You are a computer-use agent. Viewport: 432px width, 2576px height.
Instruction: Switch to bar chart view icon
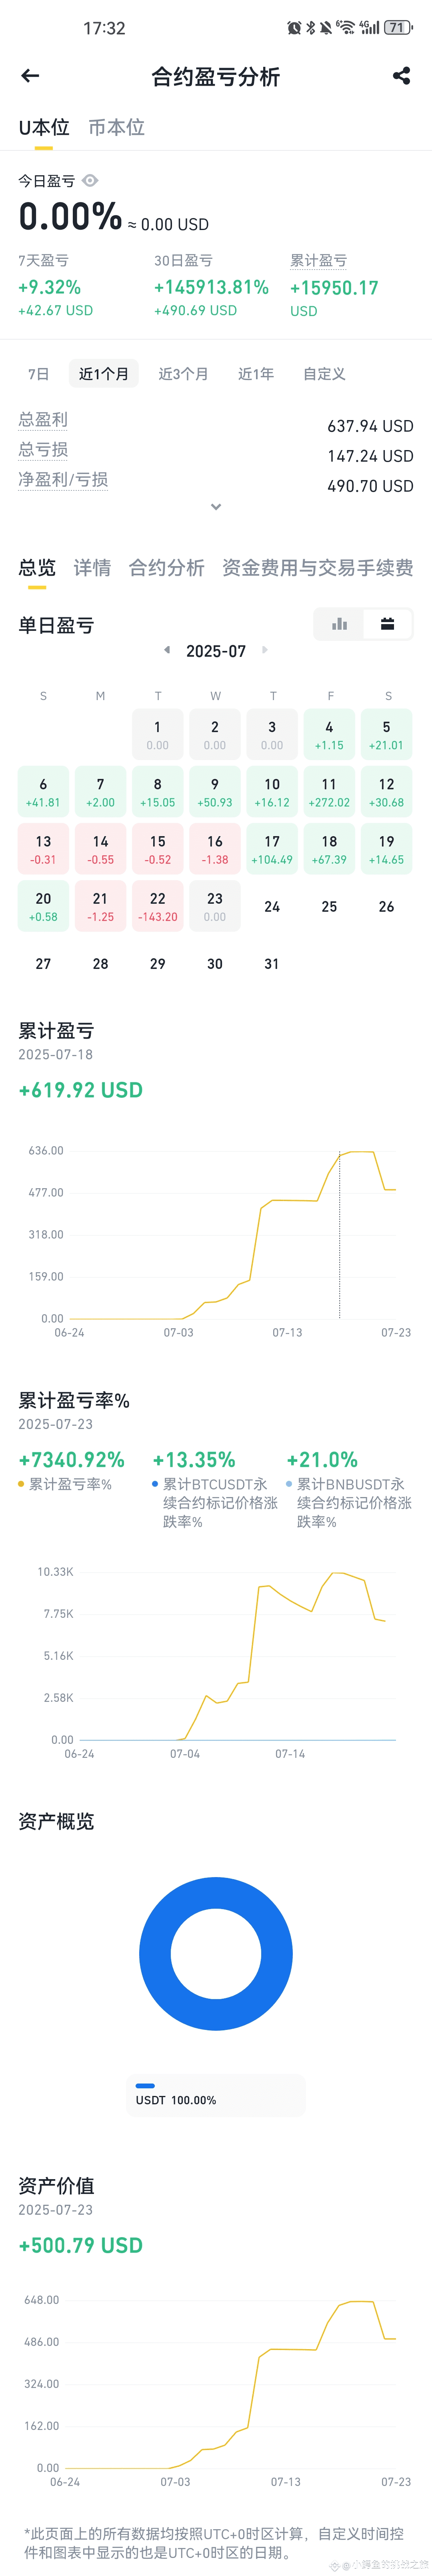tap(339, 624)
